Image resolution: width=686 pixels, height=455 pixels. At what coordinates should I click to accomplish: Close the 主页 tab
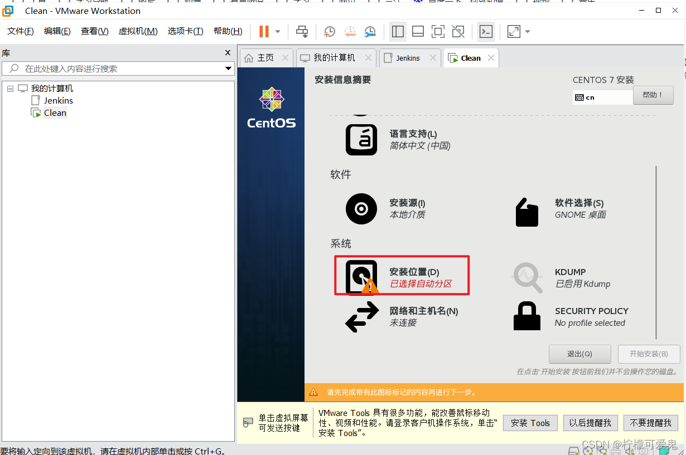[285, 58]
